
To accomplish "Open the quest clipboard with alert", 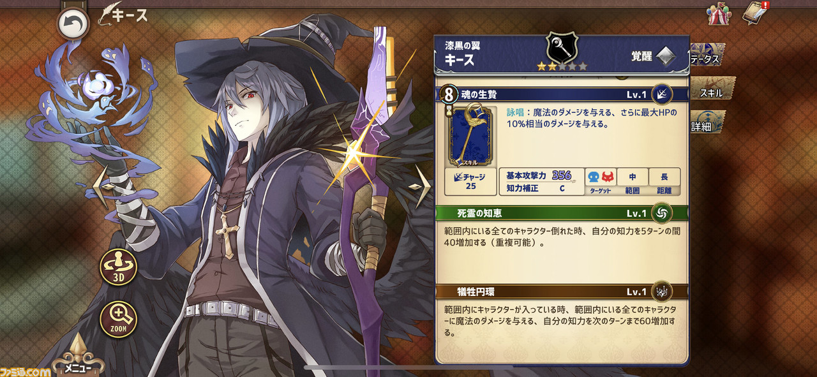I will pyautogui.click(x=756, y=13).
